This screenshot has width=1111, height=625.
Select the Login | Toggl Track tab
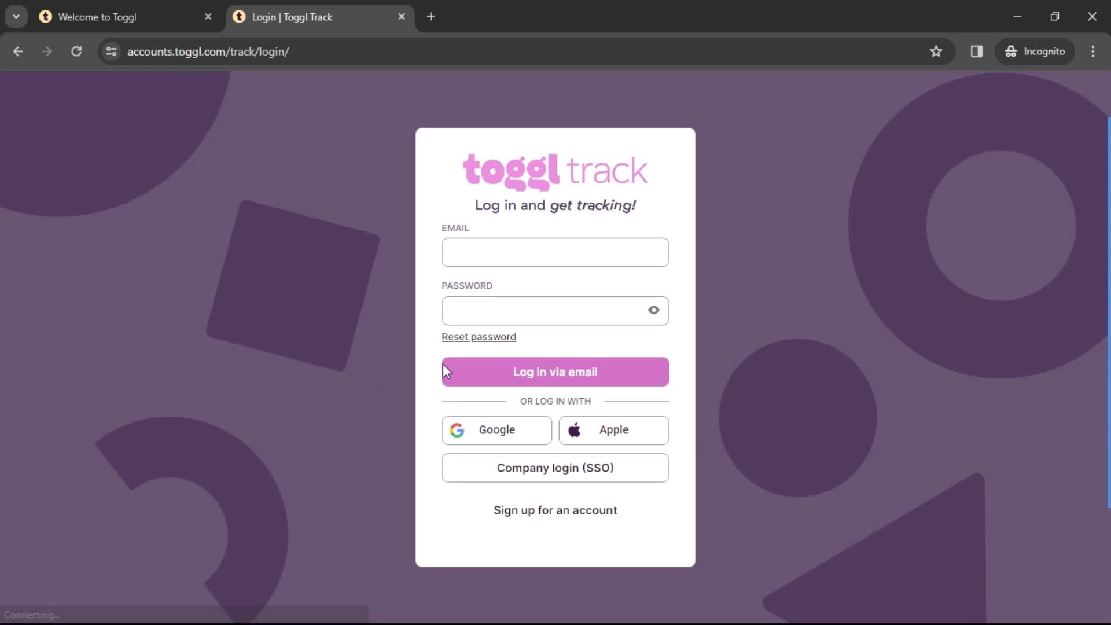[319, 17]
